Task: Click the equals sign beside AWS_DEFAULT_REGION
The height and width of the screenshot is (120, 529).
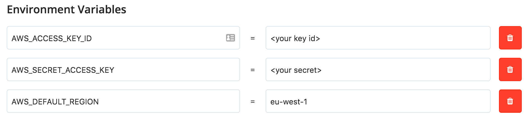Action: coord(253,102)
